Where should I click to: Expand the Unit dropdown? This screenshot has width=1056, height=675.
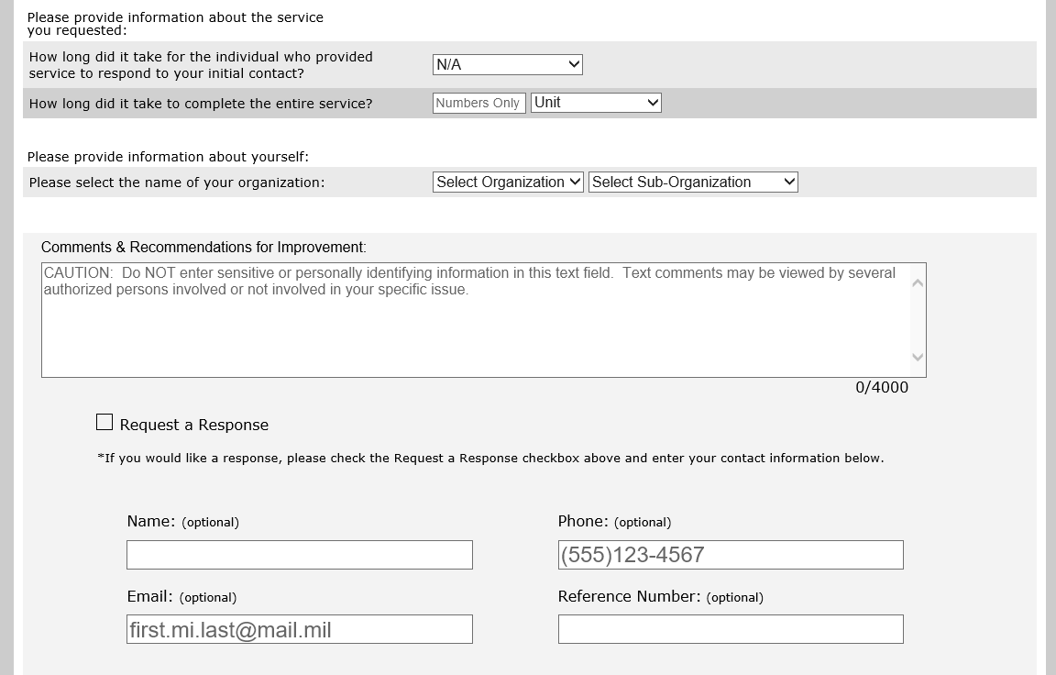pyautogui.click(x=596, y=103)
